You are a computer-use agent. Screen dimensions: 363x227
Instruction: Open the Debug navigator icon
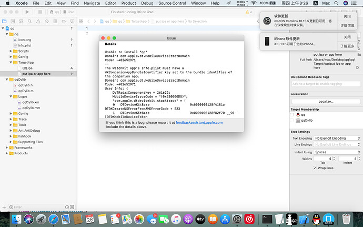tap(55, 22)
